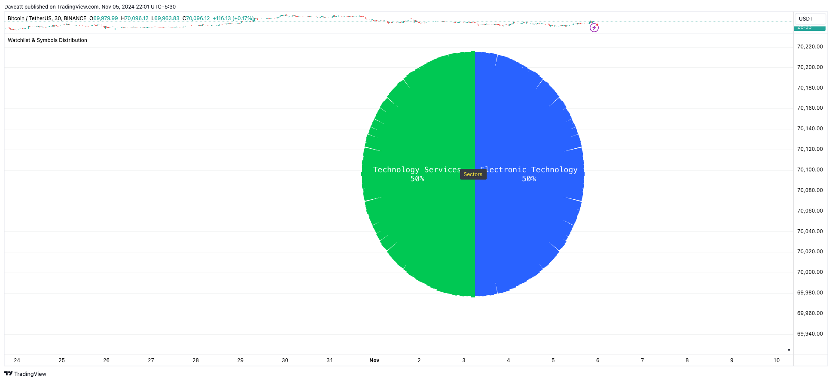Click the Sectors label at pie center
The width and height of the screenshot is (832, 381).
tap(473, 174)
